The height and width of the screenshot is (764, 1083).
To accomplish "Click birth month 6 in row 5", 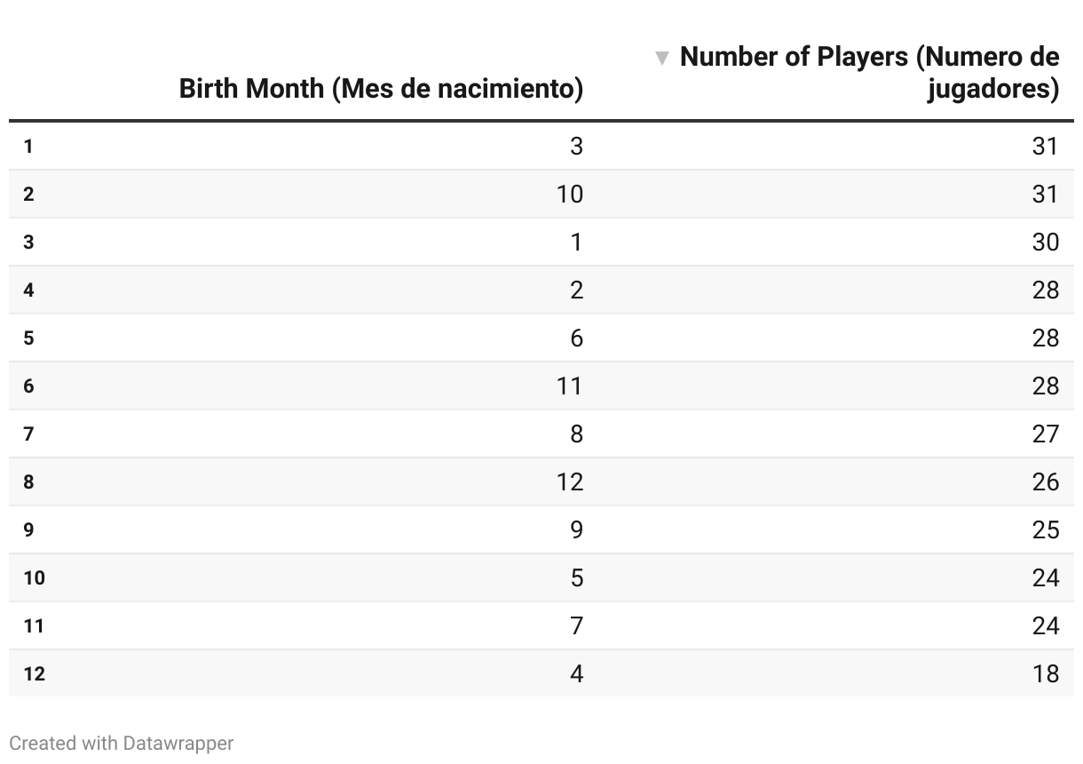I will pos(577,338).
